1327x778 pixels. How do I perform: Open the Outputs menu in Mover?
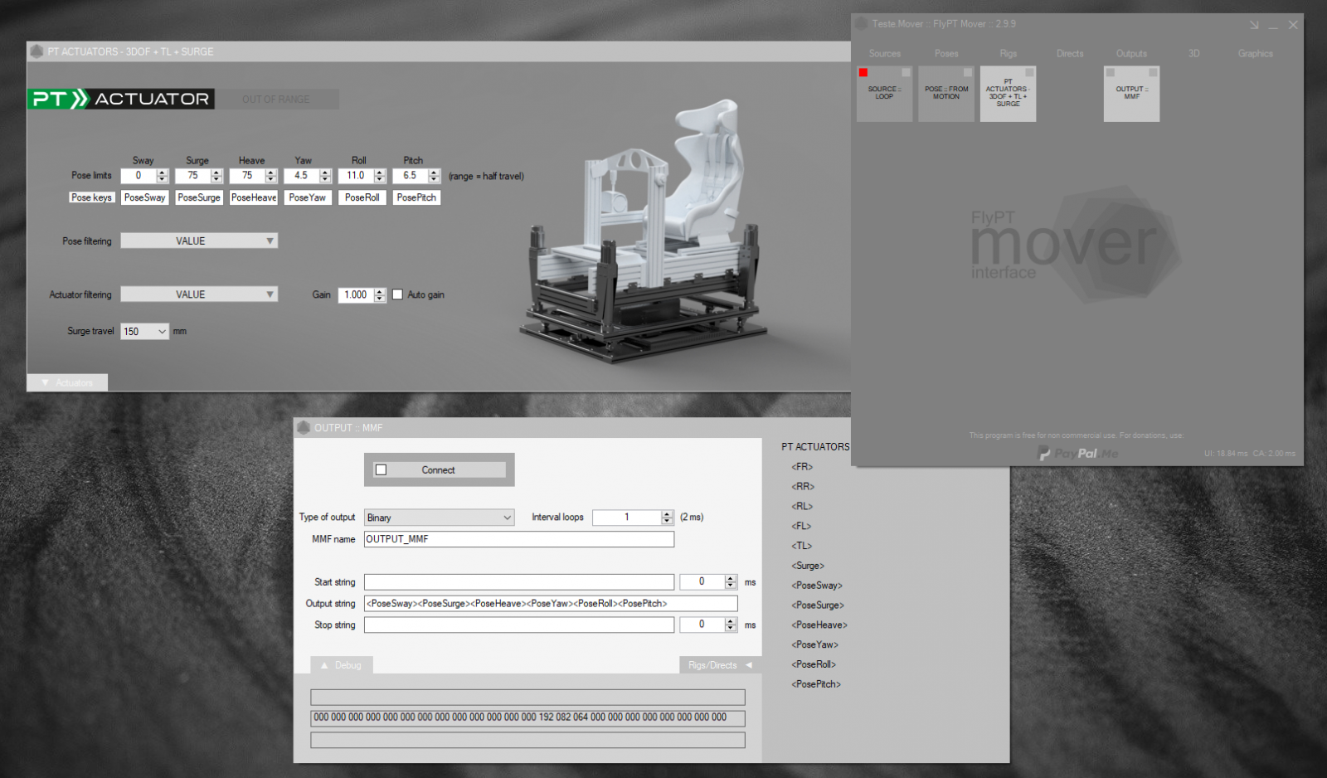(1131, 53)
